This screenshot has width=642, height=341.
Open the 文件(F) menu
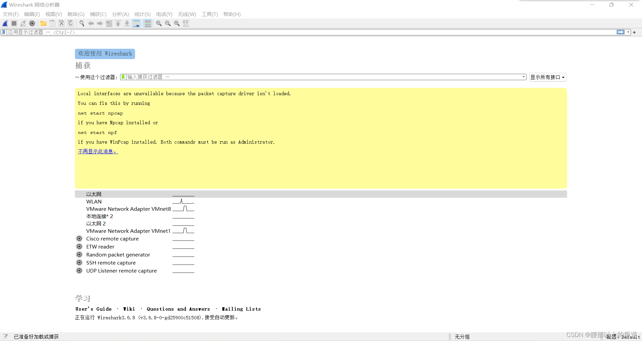point(11,14)
